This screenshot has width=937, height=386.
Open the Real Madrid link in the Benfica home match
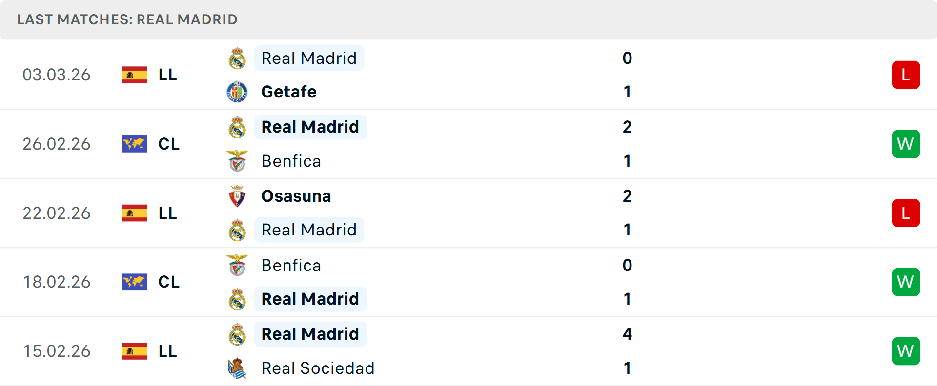pyautogui.click(x=310, y=299)
